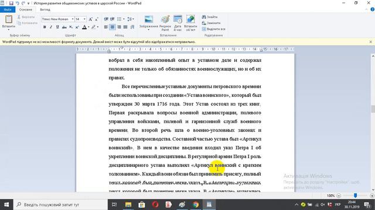Open Opera browser from the taskbar
This screenshot has height=210, width=375.
(x=155, y=205)
